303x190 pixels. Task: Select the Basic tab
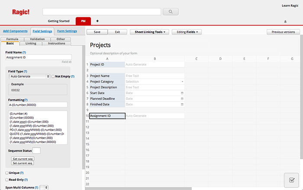tap(10, 43)
